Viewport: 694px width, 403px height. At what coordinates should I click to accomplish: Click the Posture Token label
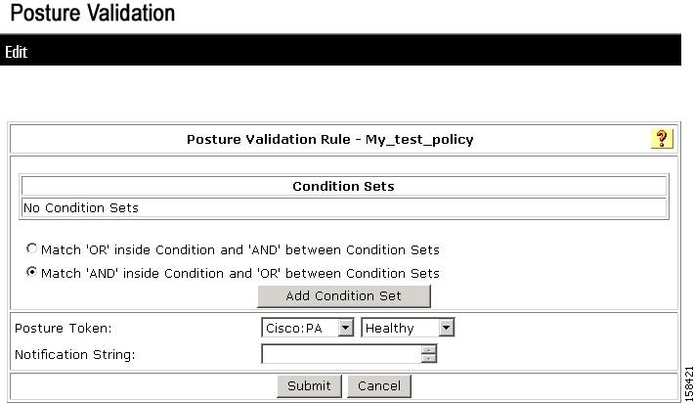[x=64, y=329]
